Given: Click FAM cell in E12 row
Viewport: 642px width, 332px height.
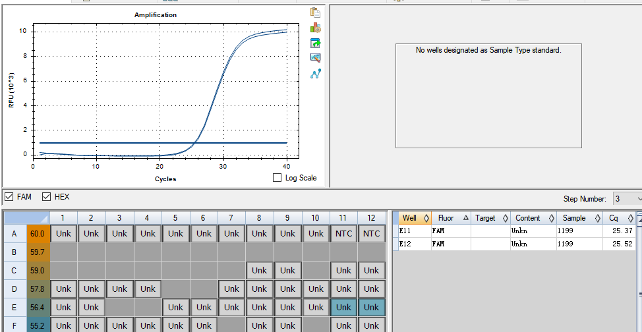Looking at the screenshot, I should click(x=452, y=244).
